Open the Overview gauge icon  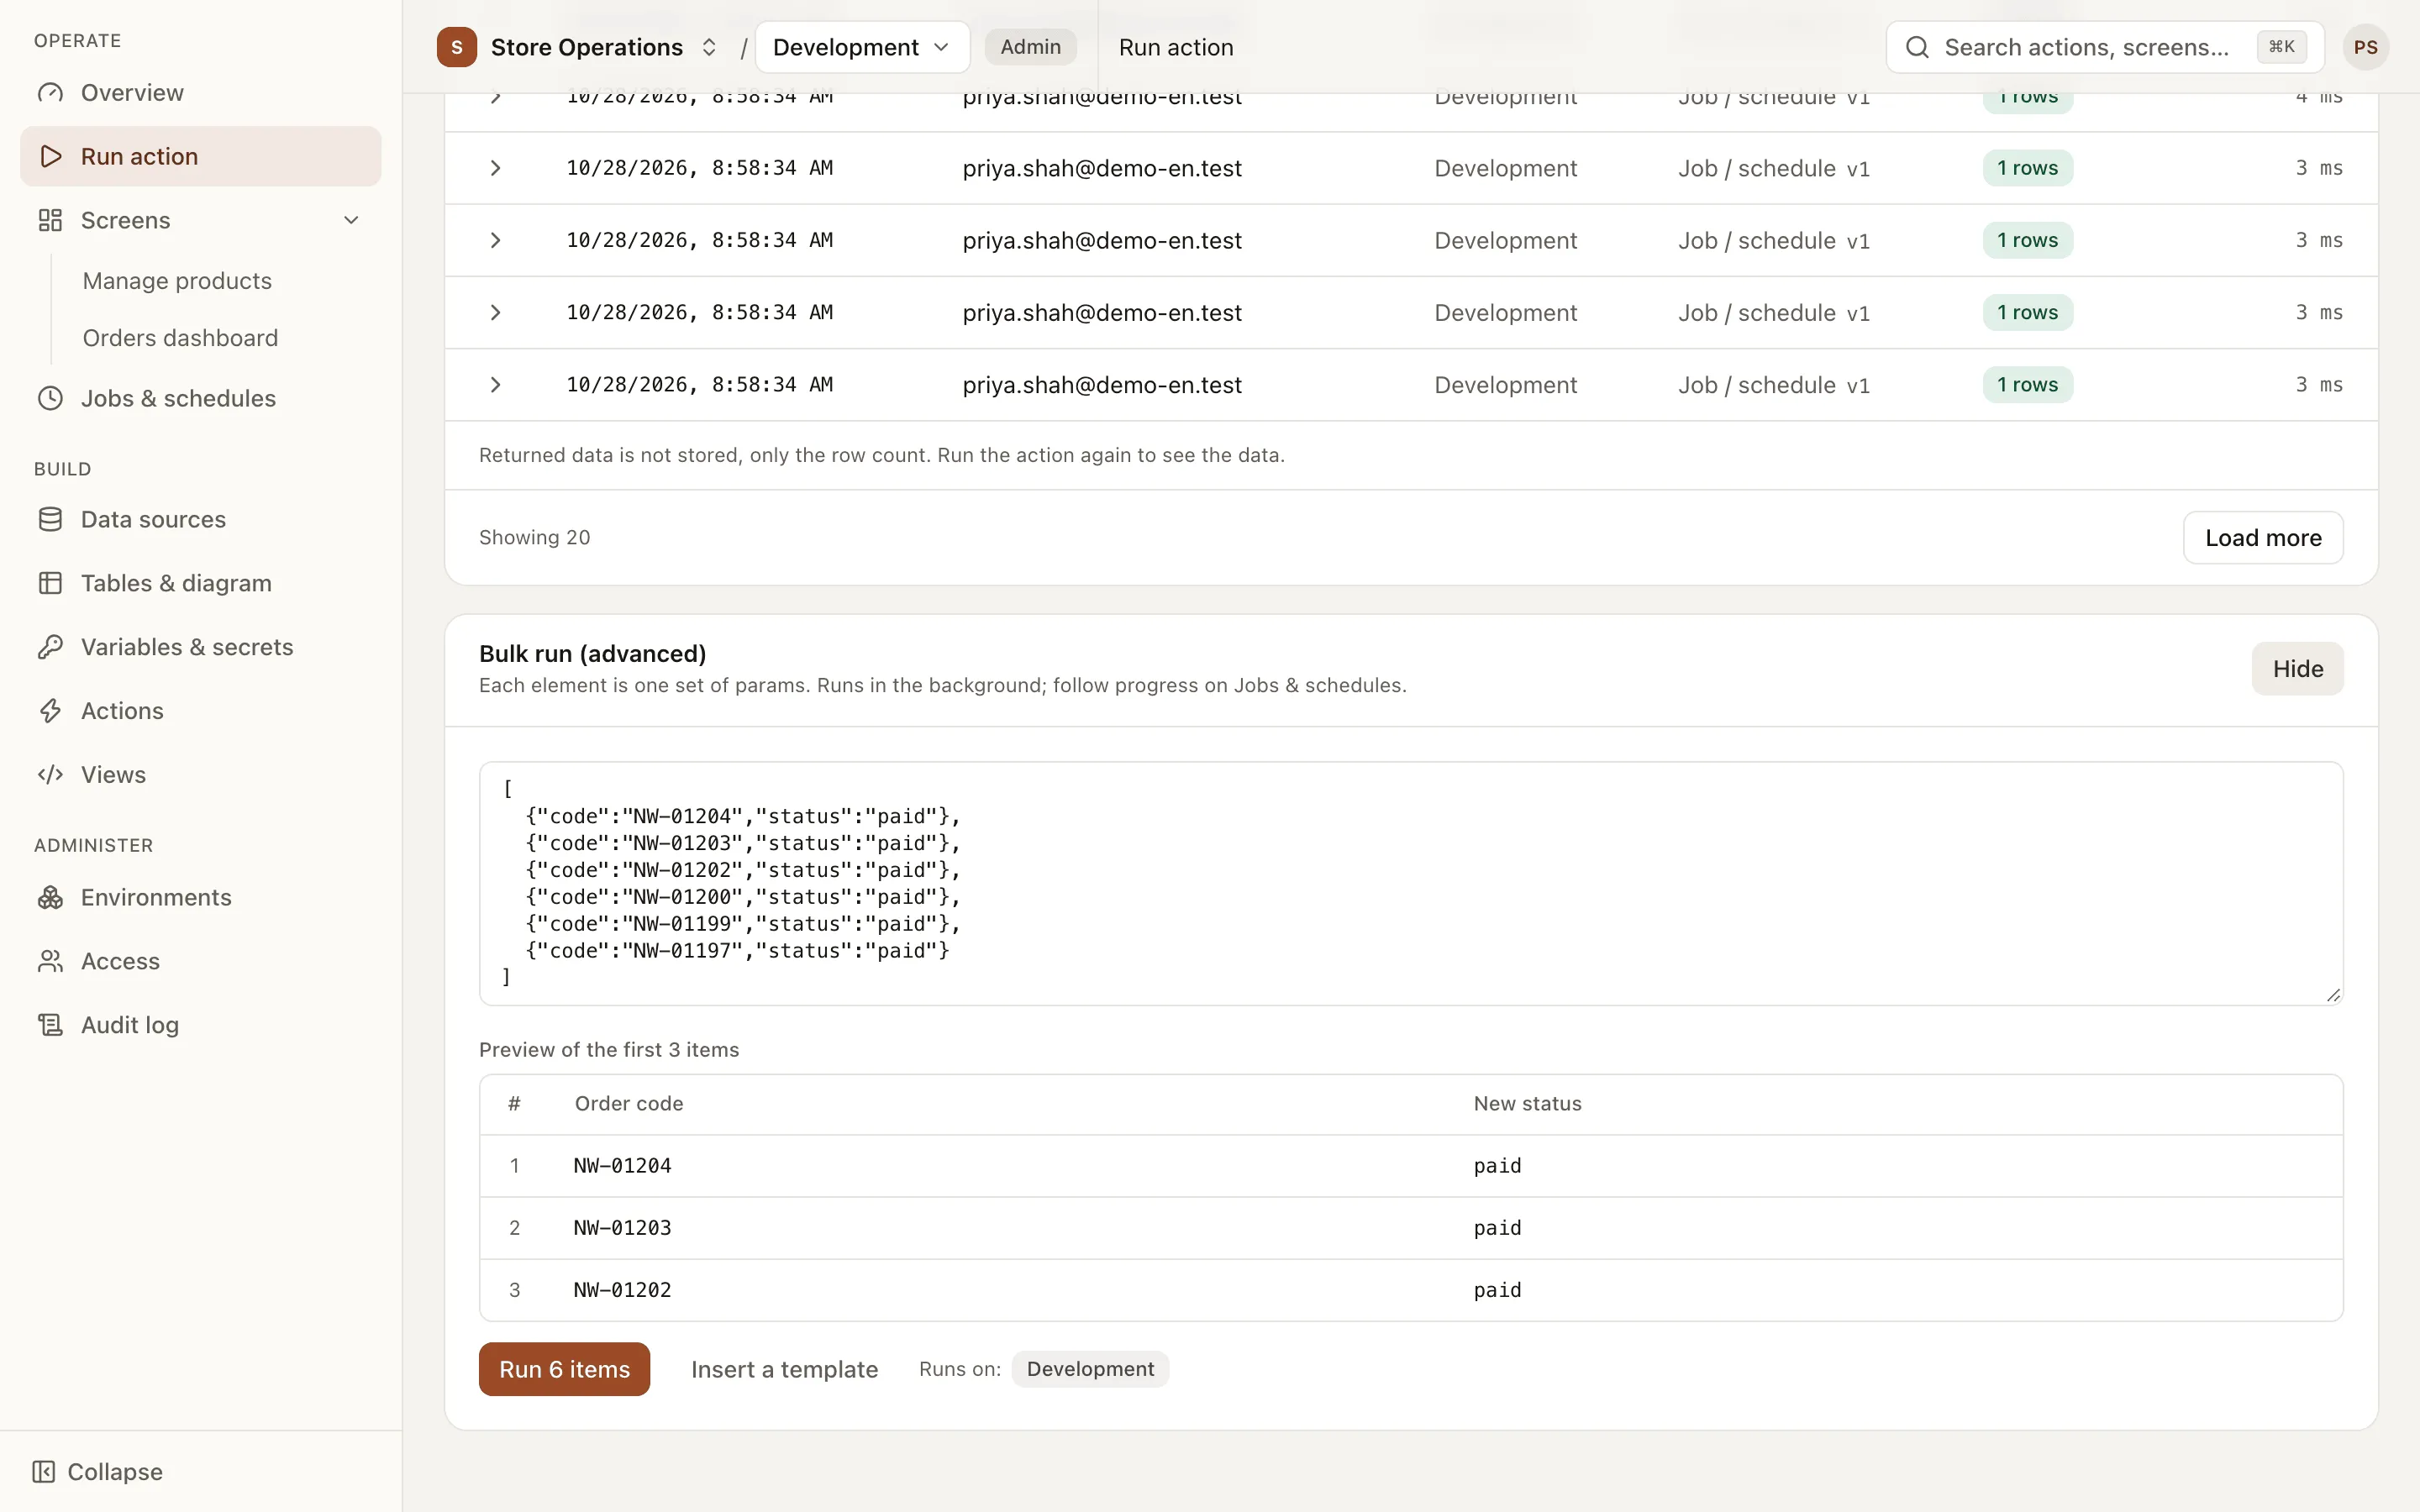(x=50, y=93)
